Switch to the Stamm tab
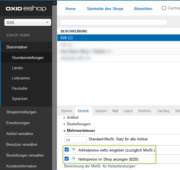180x170 pixels. click(66, 111)
